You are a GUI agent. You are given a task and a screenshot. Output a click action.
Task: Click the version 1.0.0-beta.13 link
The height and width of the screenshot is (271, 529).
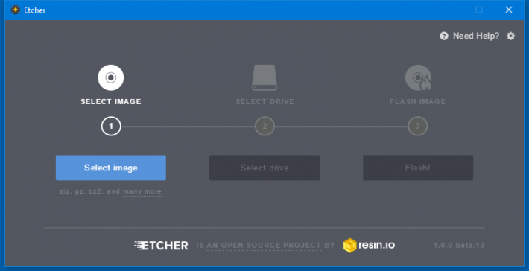click(x=459, y=246)
